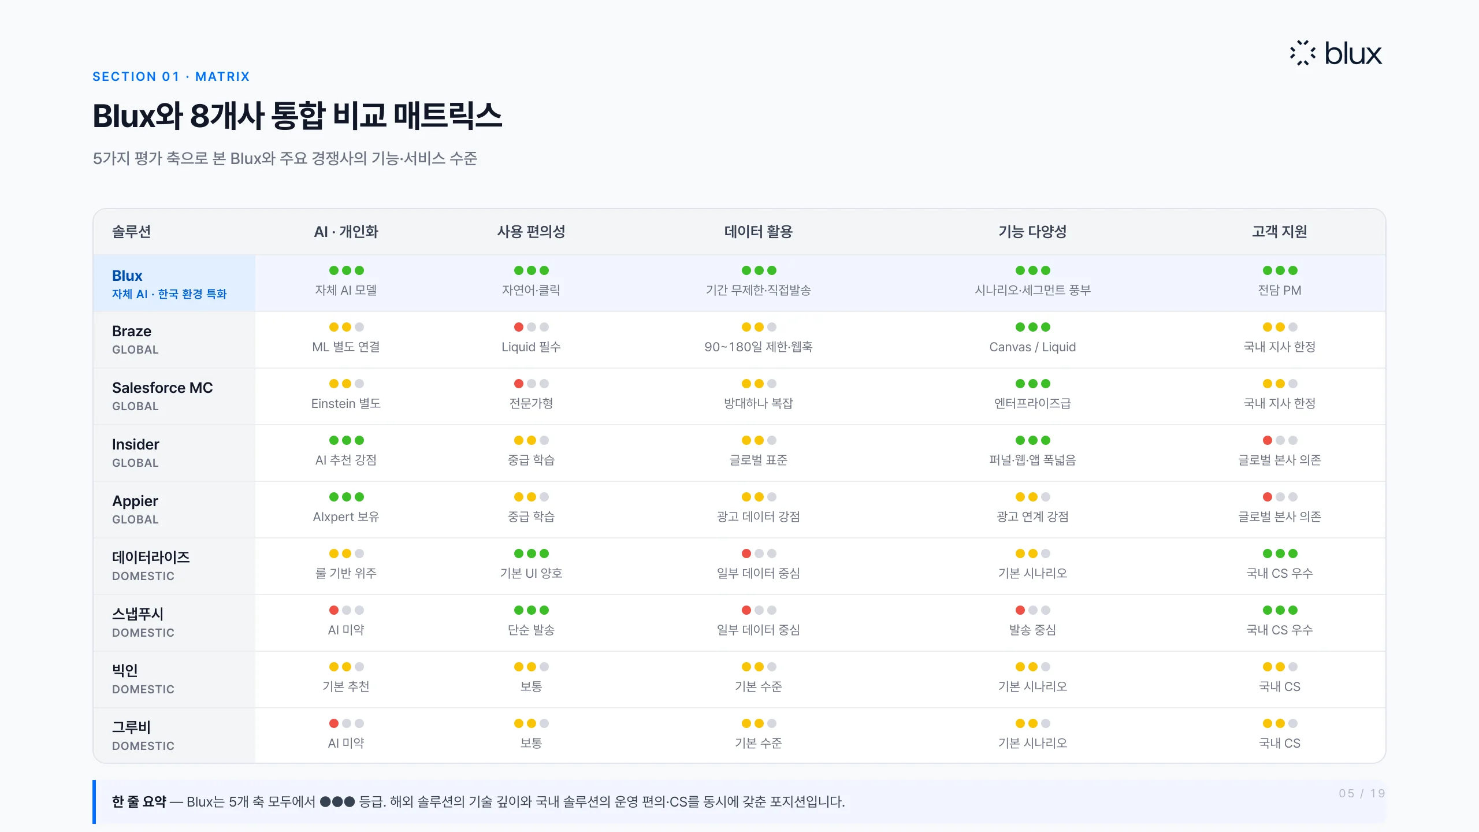Click the '룰 기반 위주' cell text
Image resolution: width=1479 pixels, height=832 pixels.
pyautogui.click(x=346, y=573)
